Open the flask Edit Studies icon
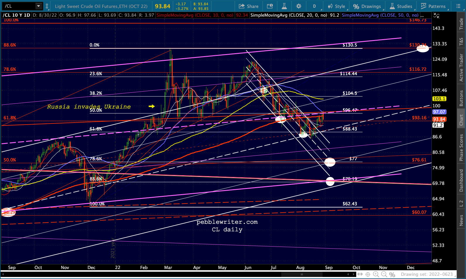466x279 pixels. point(284,6)
